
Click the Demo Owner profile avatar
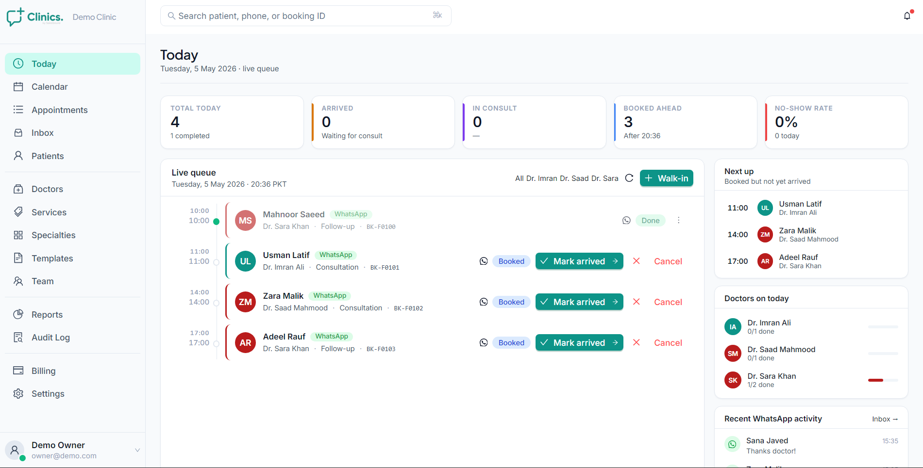(15, 450)
